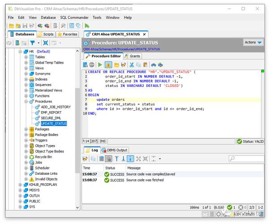Switch to the Grants tab
The height and width of the screenshot is (224, 270).
133,56
